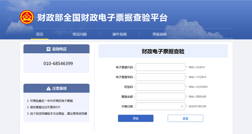Click the 财政电子票据查验 form heading
This screenshot has width=252, height=134.
163,51
